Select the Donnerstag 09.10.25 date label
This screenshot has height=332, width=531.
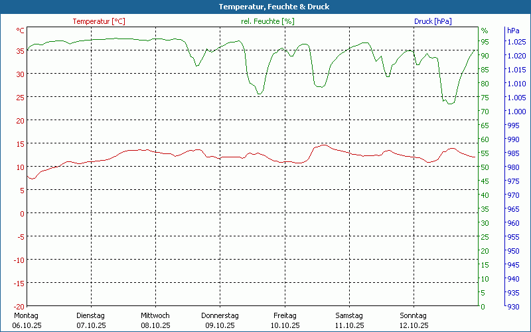(x=220, y=320)
